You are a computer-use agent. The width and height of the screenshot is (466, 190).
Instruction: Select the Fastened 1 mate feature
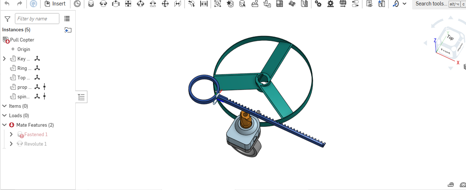tap(36, 134)
